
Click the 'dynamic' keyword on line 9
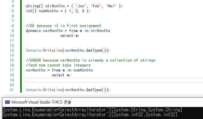pyautogui.click(x=33, y=31)
